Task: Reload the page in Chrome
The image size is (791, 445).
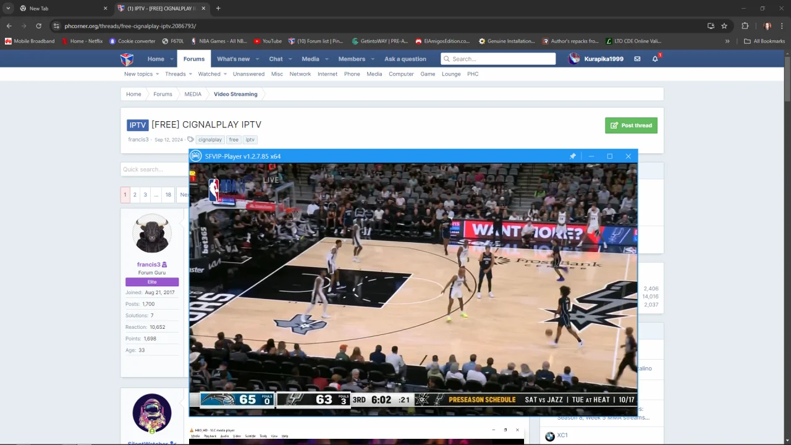Action: click(x=38, y=26)
